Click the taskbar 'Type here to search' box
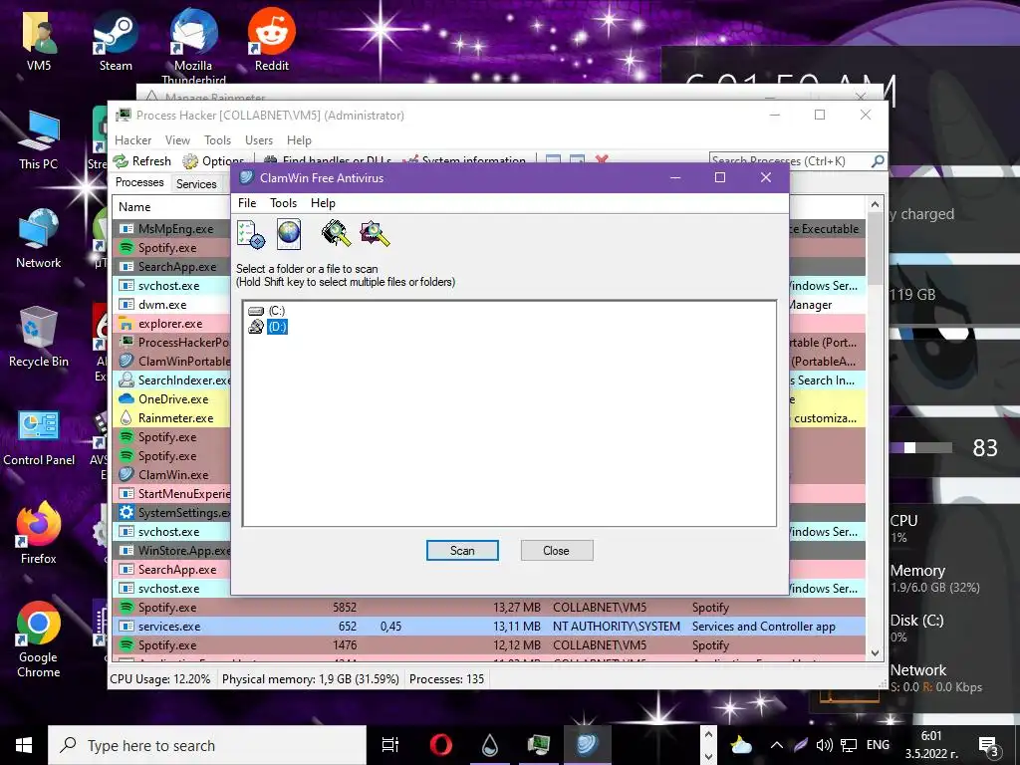The height and width of the screenshot is (765, 1020). (x=207, y=745)
